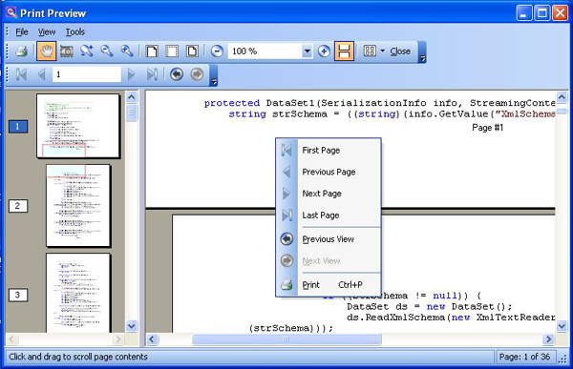This screenshot has height=369, width=573.
Task: Go to first page from navigation toolbar
Action: click(21, 74)
